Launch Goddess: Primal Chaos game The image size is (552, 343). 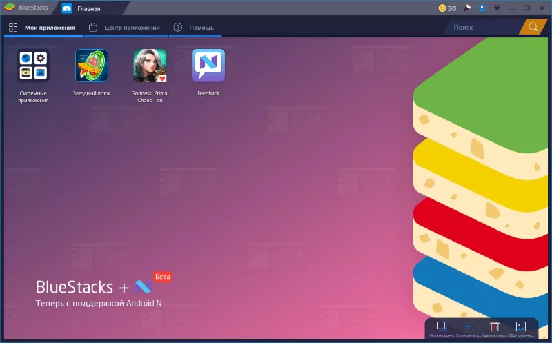tap(150, 66)
